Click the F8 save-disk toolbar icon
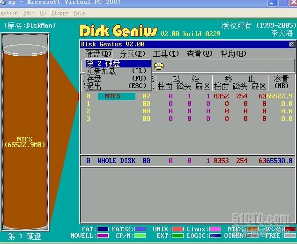The width and height of the screenshot is (297, 244). (x=158, y=66)
